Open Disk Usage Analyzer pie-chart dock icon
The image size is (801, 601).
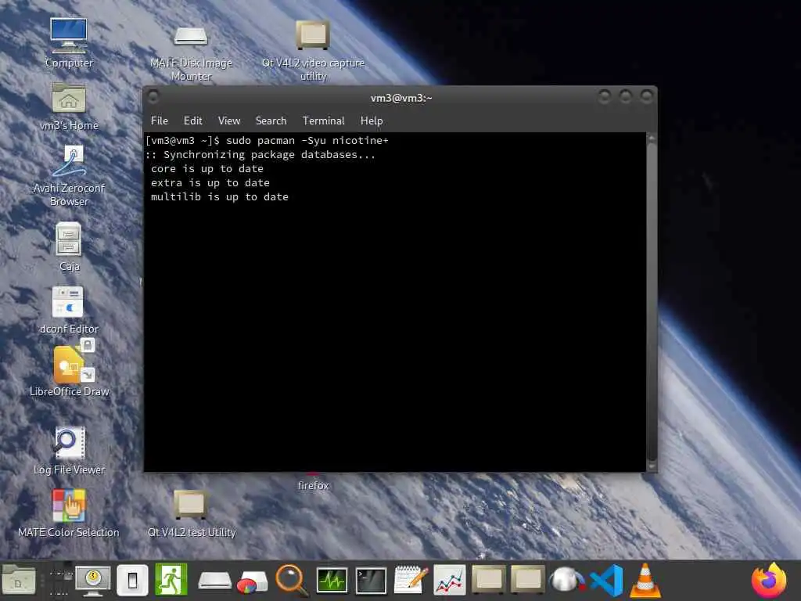253,582
